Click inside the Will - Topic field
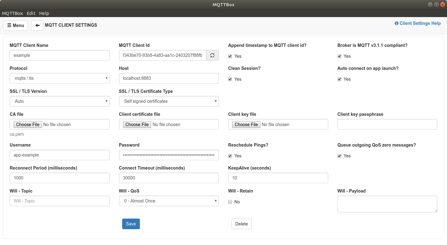This screenshot has width=447, height=245. [x=59, y=201]
